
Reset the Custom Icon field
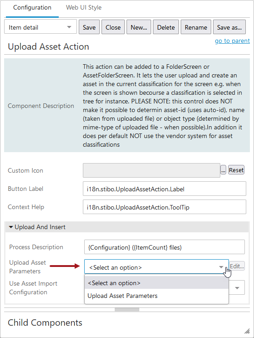pos(236,170)
